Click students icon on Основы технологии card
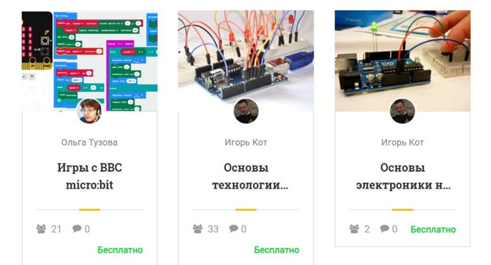This screenshot has width=491, height=265. click(197, 229)
